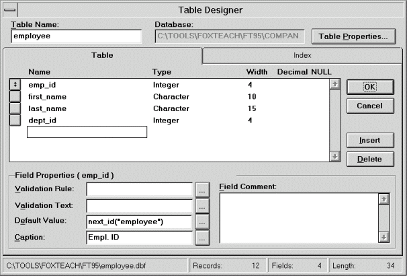Select the row button beside first_name
Viewport: 407px width, 276px height.
coord(15,96)
